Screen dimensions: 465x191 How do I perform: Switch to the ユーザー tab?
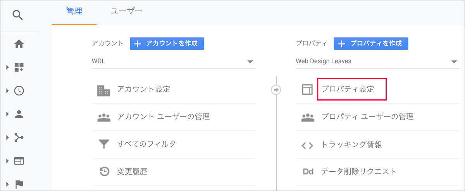[x=126, y=11]
